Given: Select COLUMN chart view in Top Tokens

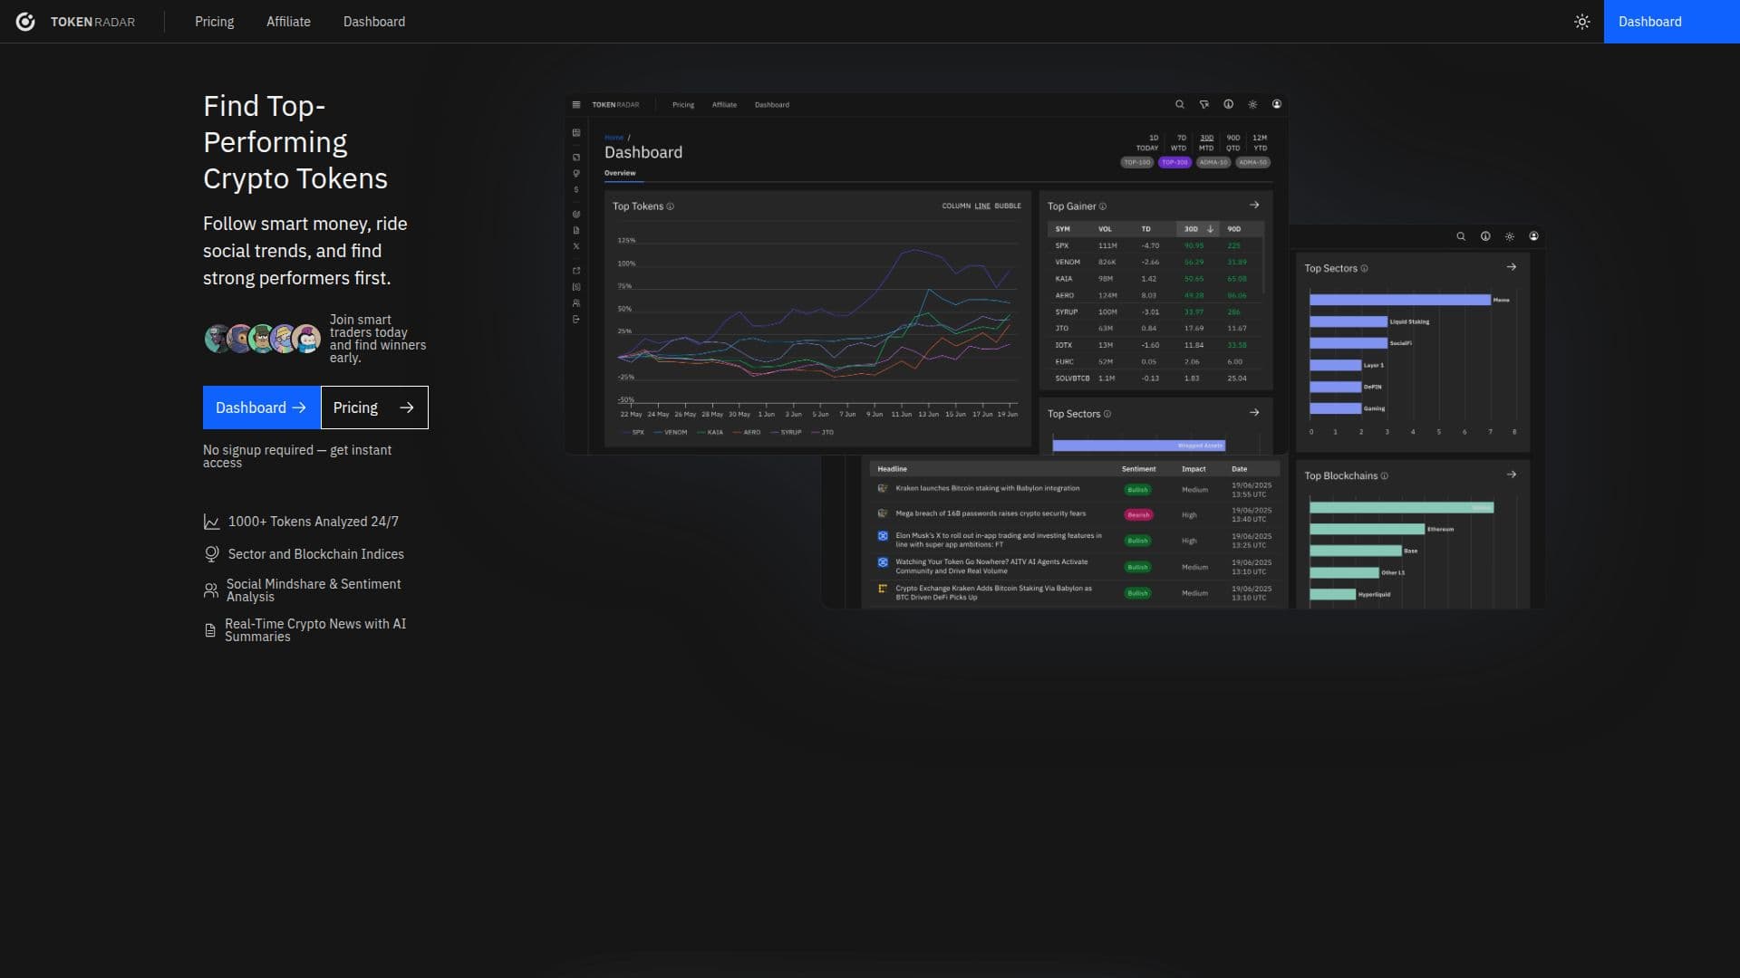Looking at the screenshot, I should (x=956, y=206).
